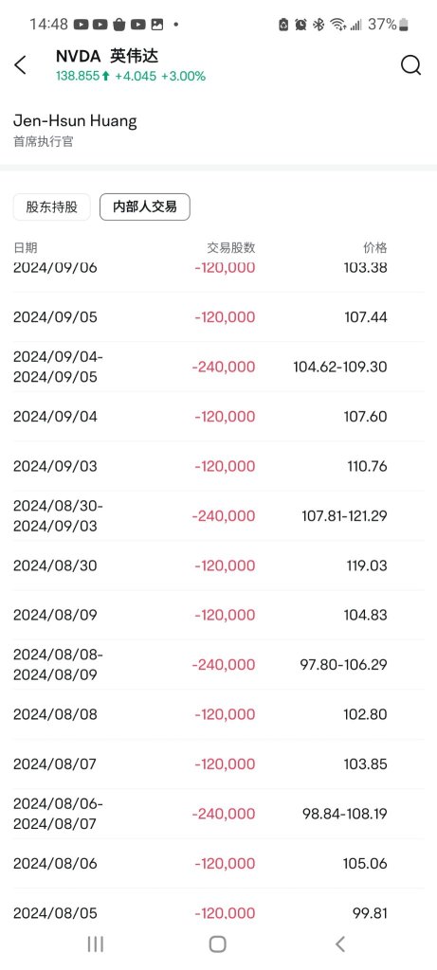437x970 pixels.
Task: Open the 2024/09/05 transaction row
Action: [x=218, y=317]
